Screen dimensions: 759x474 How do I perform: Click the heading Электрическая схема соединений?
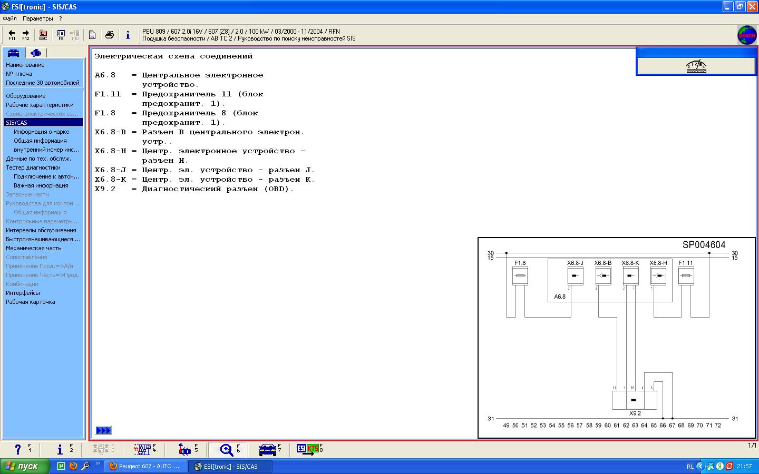pos(173,56)
